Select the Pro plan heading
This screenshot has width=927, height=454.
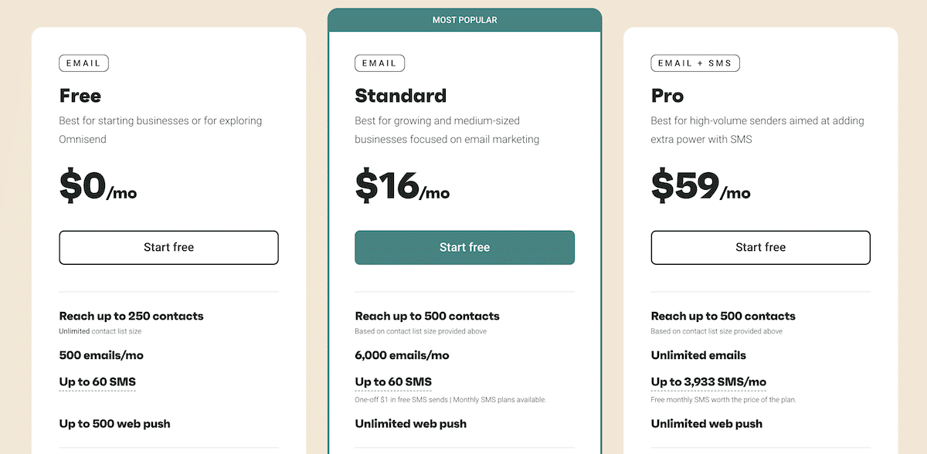point(667,96)
